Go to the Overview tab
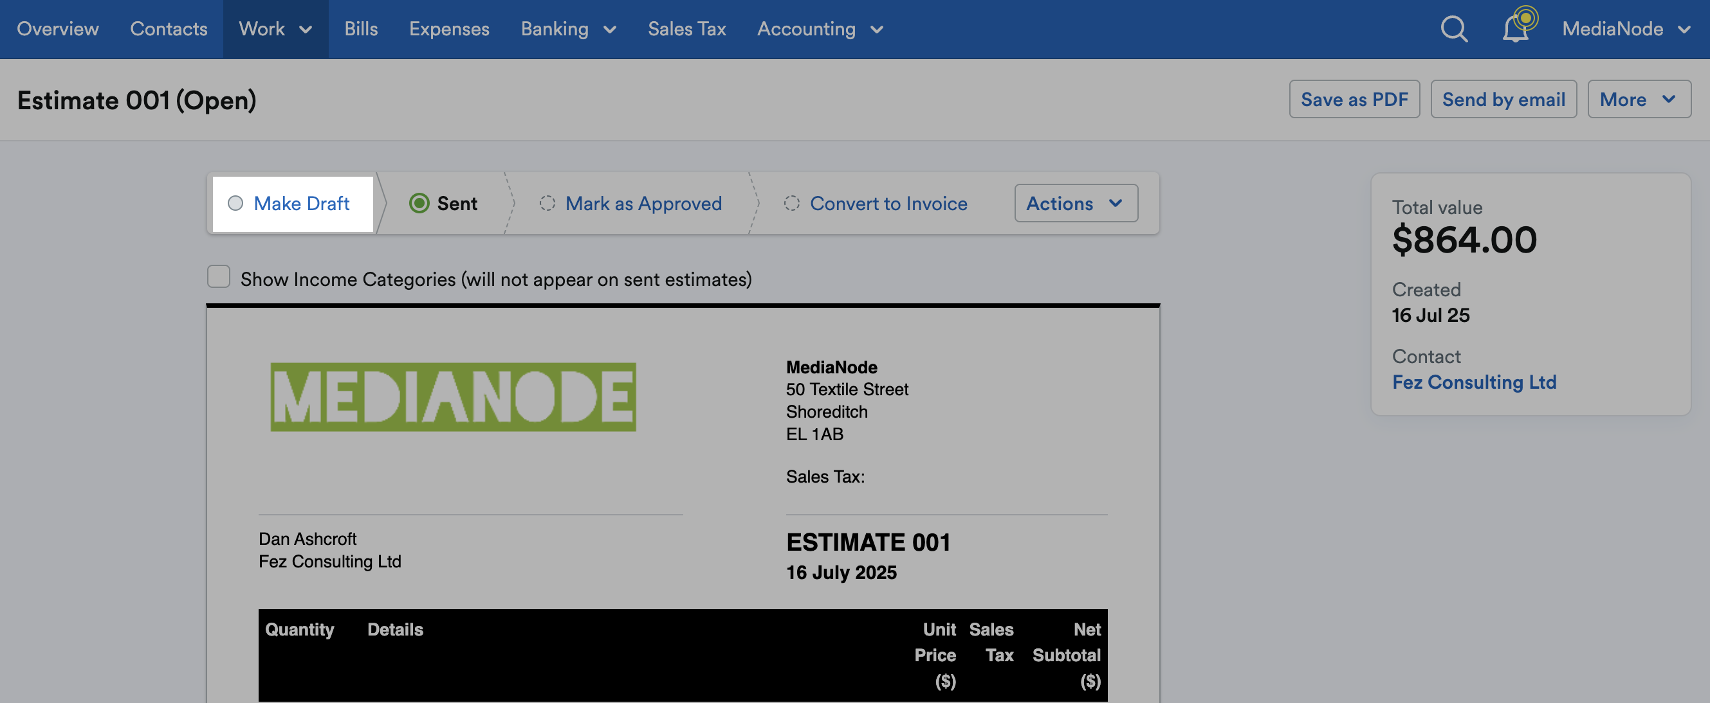This screenshot has height=703, width=1710. (58, 29)
